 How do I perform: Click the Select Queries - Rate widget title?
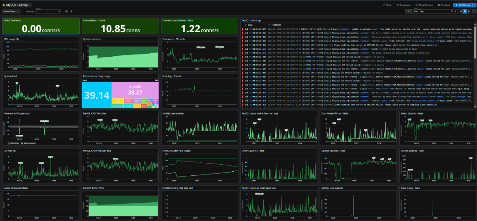pos(412,114)
